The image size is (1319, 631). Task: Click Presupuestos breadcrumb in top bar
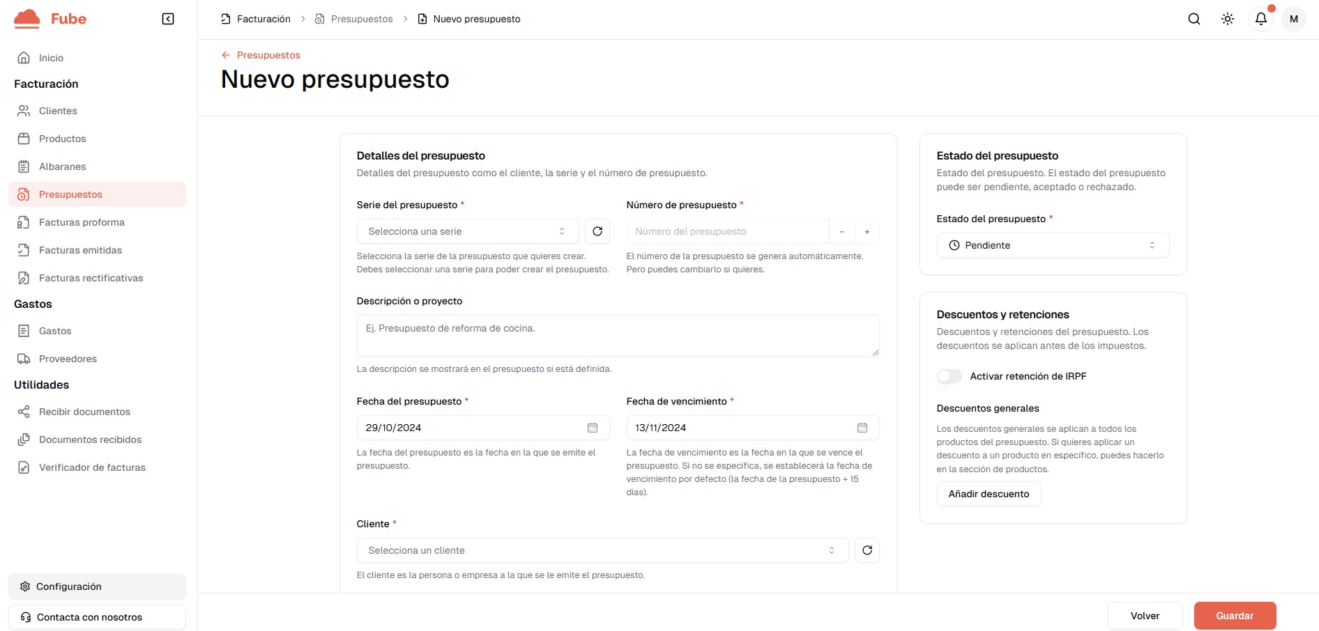[x=354, y=19]
